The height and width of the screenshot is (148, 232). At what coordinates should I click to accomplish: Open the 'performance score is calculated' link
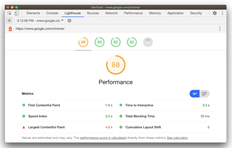click(x=103, y=138)
